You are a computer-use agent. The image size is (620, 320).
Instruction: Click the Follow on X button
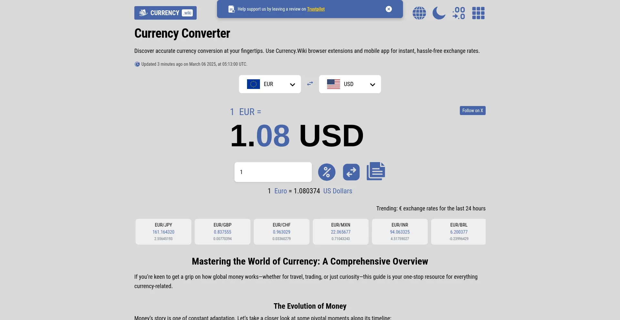click(x=473, y=111)
